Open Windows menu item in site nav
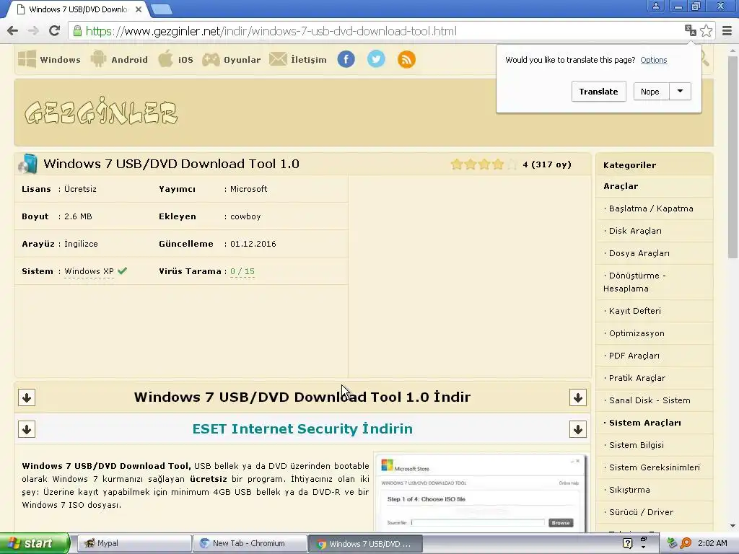739x554 pixels. point(60,60)
